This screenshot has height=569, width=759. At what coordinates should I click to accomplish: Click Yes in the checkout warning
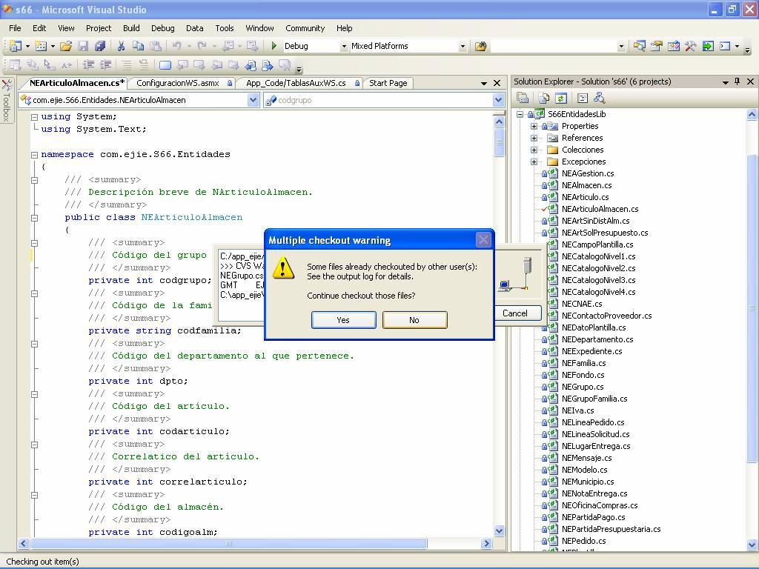point(343,320)
